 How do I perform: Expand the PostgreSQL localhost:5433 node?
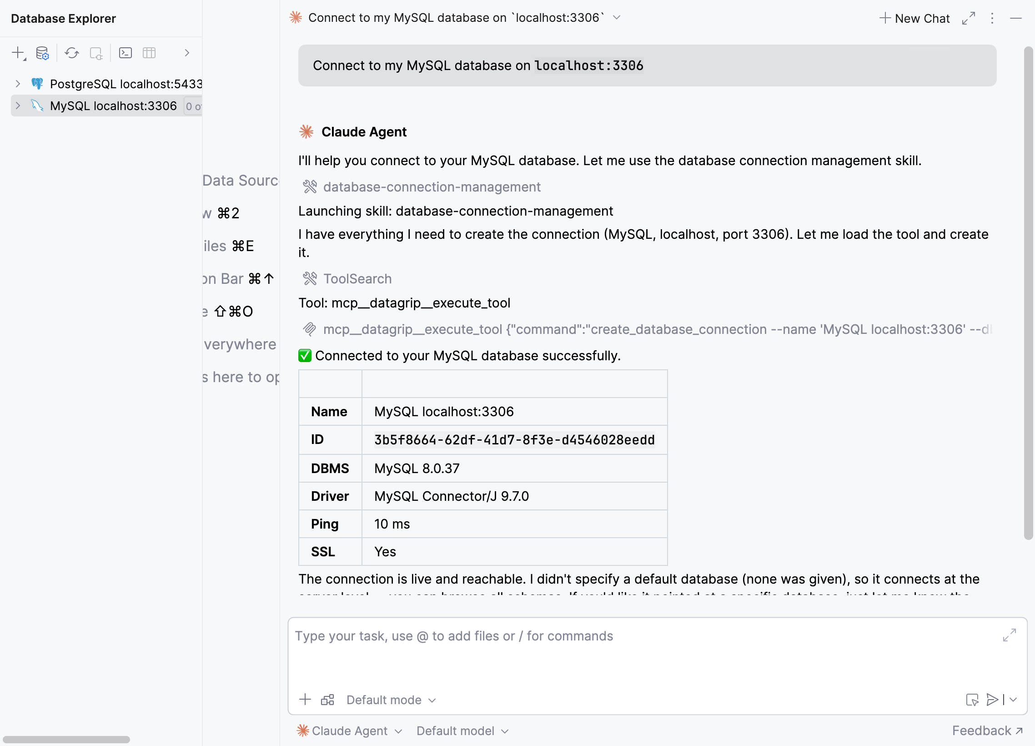pyautogui.click(x=18, y=84)
